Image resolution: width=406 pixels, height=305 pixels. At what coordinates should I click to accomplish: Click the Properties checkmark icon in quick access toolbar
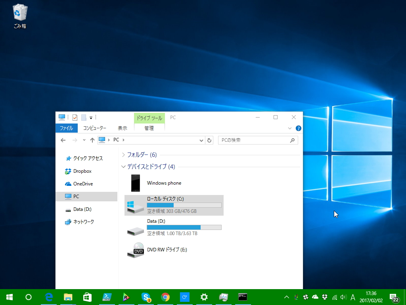click(x=75, y=118)
